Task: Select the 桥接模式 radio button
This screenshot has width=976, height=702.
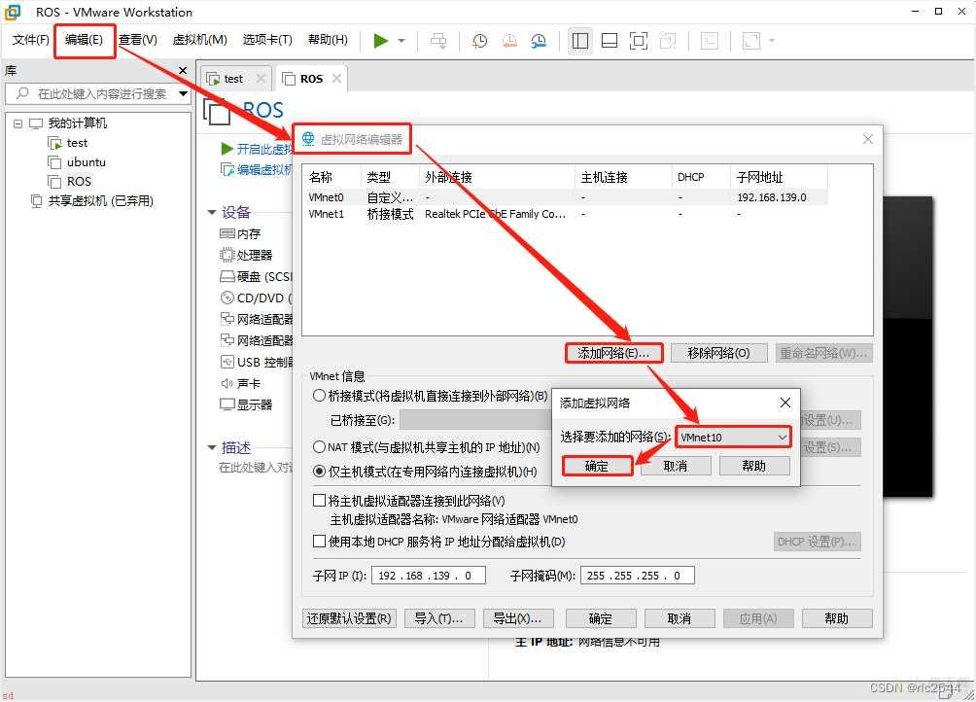Action: click(x=319, y=396)
